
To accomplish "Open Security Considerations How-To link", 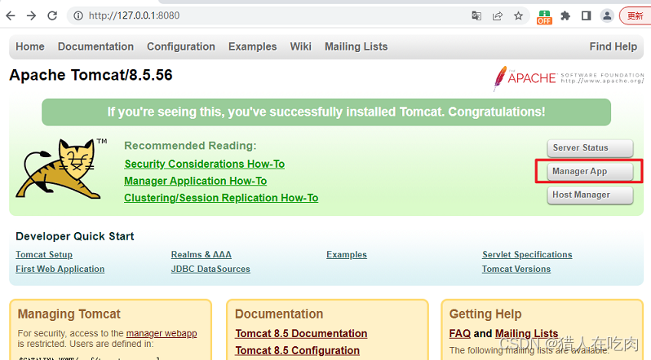I will 204,165.
